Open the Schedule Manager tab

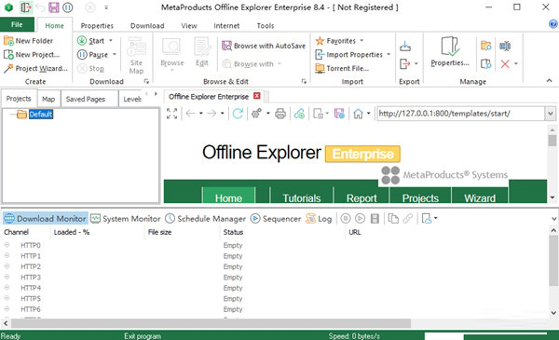point(206,219)
